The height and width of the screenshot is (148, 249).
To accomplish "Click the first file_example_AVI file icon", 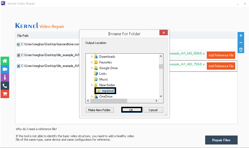I will [x=18, y=55].
